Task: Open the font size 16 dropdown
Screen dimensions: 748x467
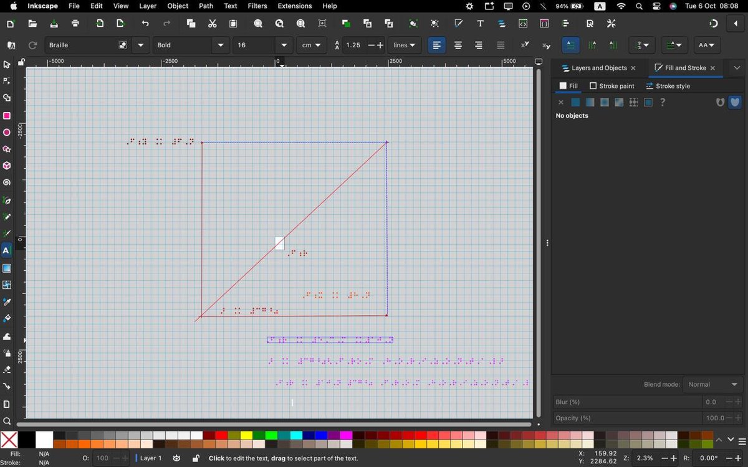Action: [284, 45]
